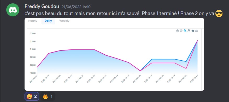This screenshot has width=229, height=102.
Task: Switch to the Daily tab
Action: click(x=48, y=21)
